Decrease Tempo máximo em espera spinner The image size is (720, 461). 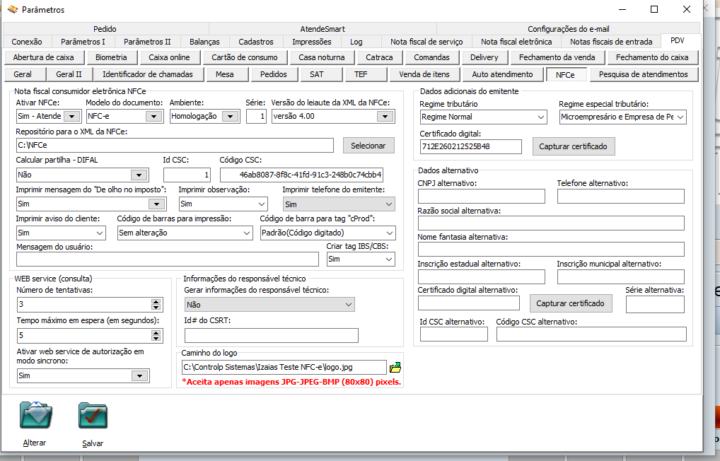click(156, 339)
